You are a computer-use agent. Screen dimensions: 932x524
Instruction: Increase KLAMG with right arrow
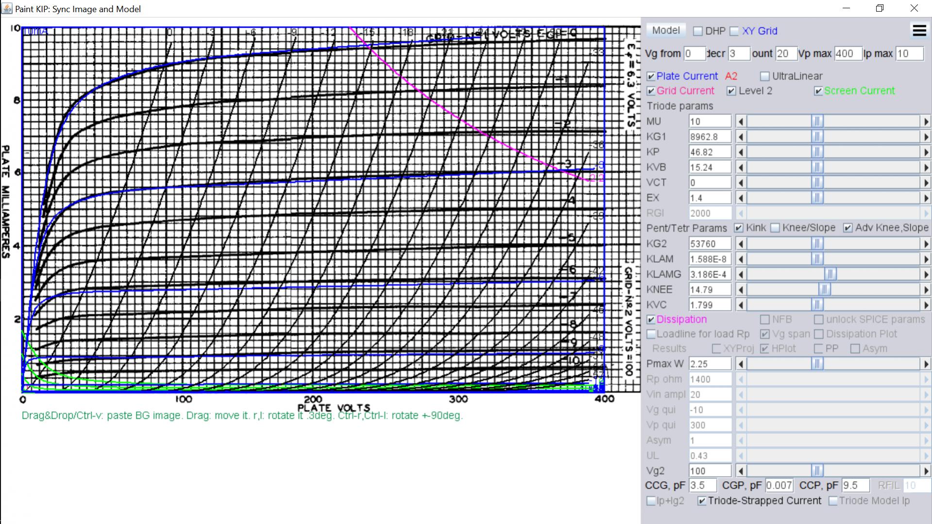[926, 274]
